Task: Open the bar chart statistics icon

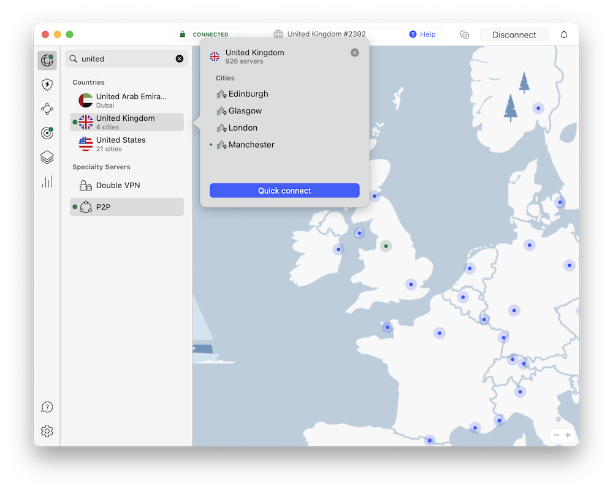Action: [47, 181]
